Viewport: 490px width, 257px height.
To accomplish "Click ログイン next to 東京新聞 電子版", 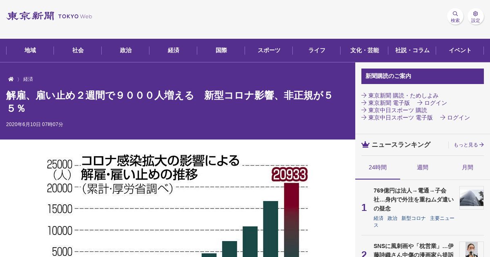I will coord(432,103).
